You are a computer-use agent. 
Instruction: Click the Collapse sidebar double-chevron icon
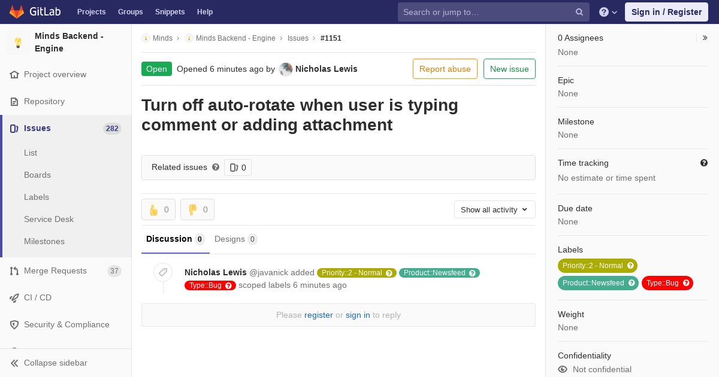(14, 363)
